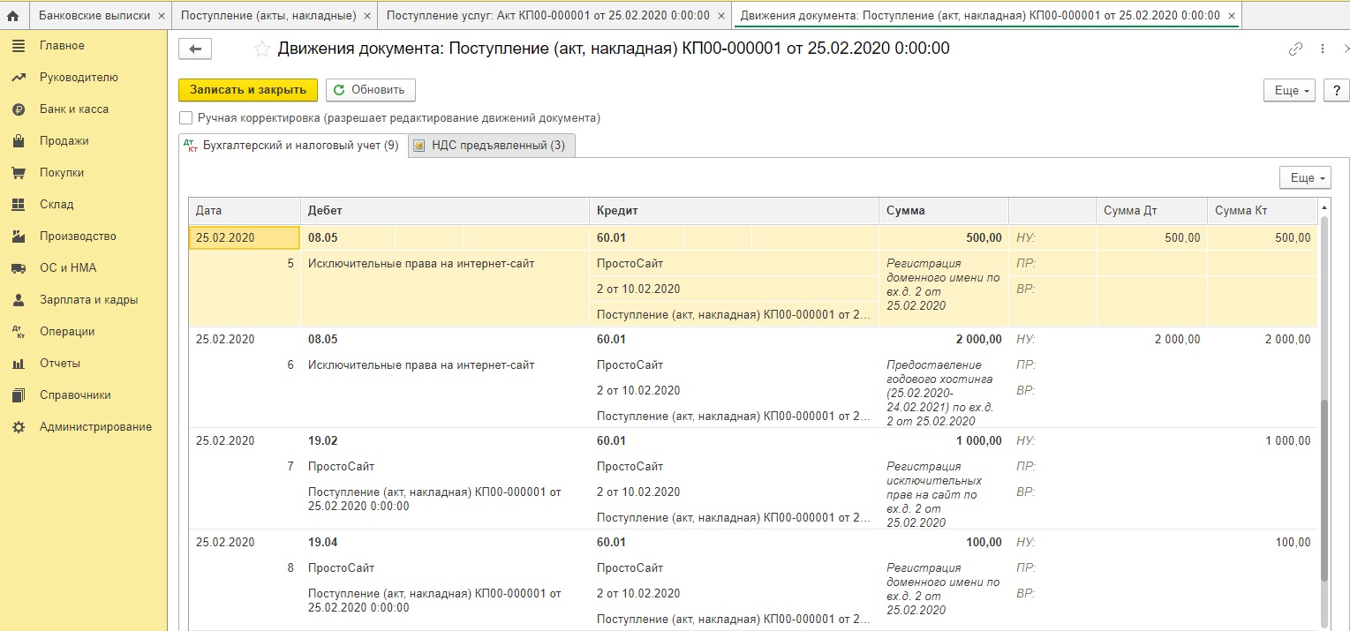Screen dimensions: 1350x631
Task: Close the Банковские выписки tab
Action: [161, 16]
